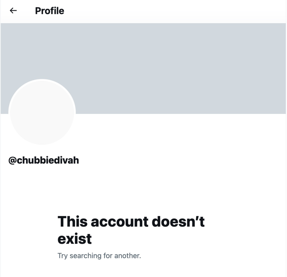Click the @chubbiedivah handle text
Image resolution: width=287 pixels, height=277 pixels.
(44, 160)
